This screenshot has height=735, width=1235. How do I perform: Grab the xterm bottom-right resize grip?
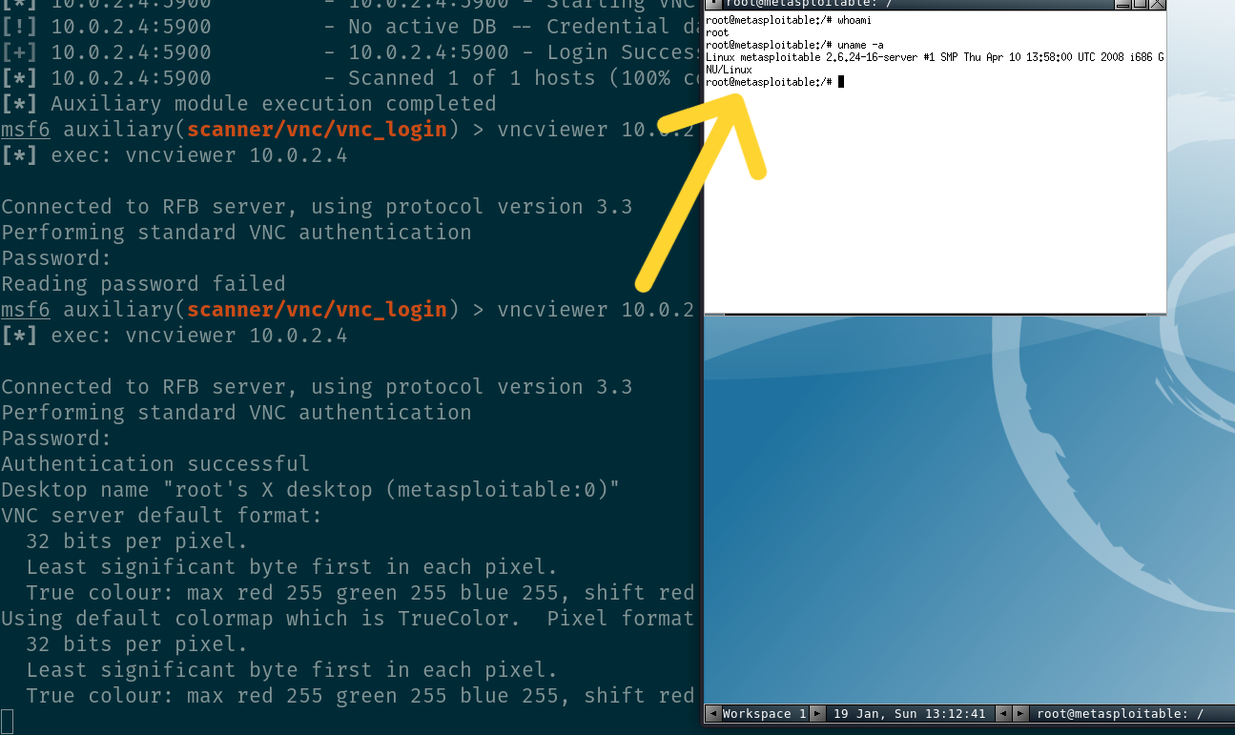click(x=1156, y=313)
